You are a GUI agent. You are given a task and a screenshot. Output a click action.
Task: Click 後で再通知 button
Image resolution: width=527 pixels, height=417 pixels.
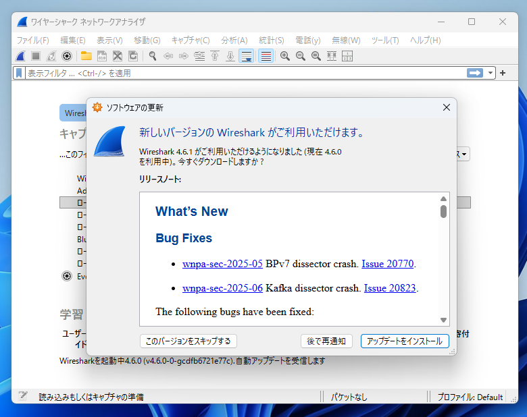coord(326,341)
